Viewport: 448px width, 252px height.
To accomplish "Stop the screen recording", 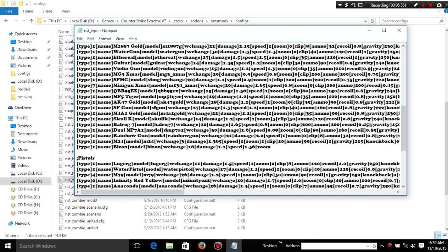I will tap(431, 5).
